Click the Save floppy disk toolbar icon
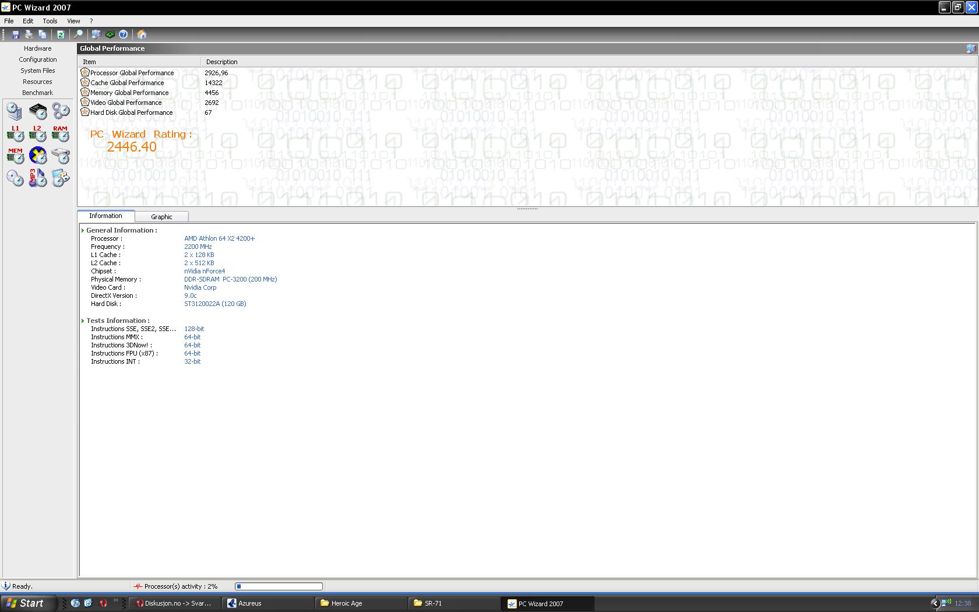Viewport: 979px width, 612px height. pos(16,34)
